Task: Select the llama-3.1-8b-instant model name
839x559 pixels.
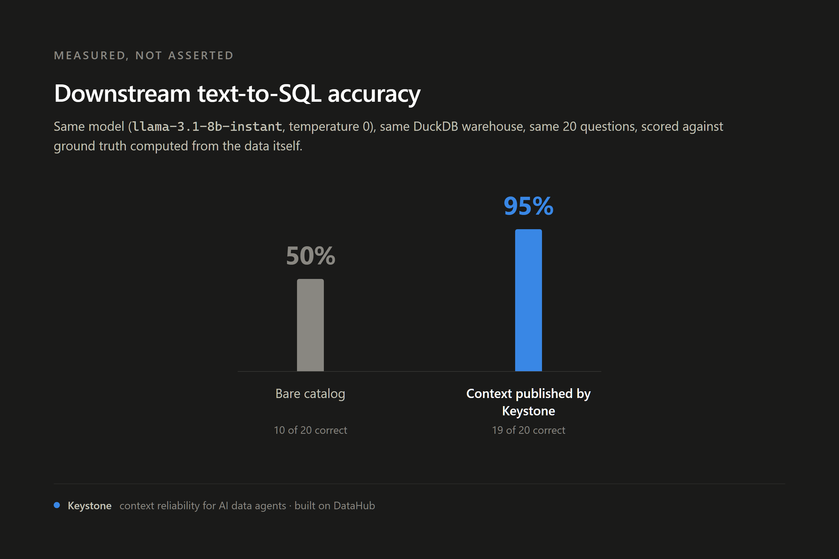Action: click(207, 127)
